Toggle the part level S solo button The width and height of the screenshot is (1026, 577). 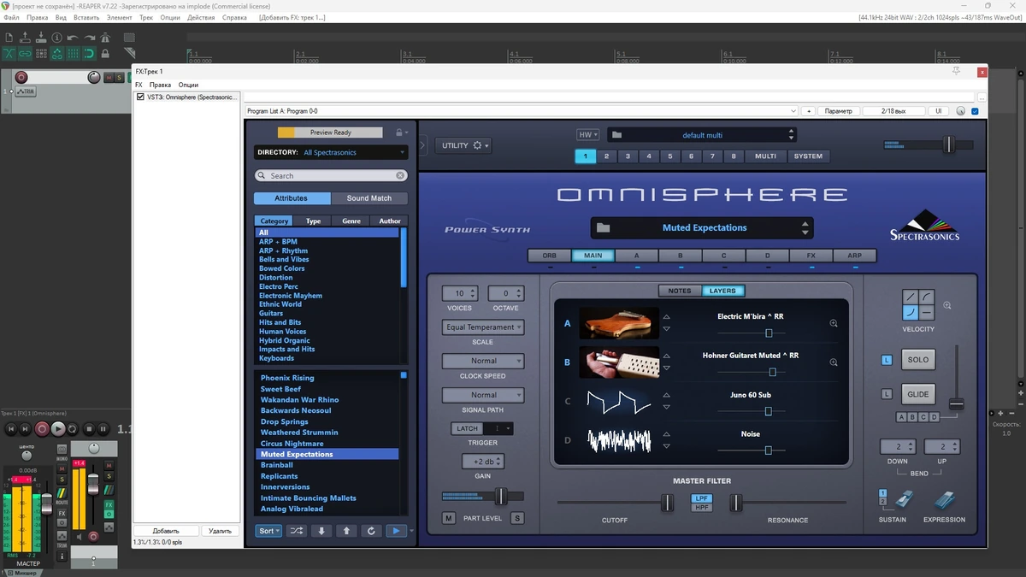coord(517,518)
